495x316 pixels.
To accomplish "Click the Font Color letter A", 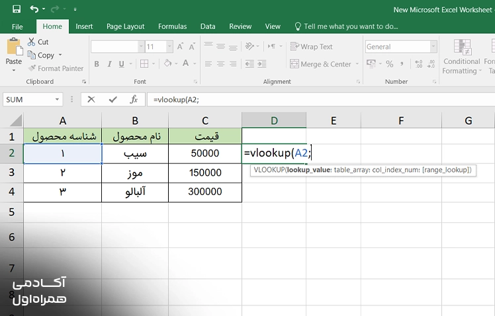I will point(185,63).
